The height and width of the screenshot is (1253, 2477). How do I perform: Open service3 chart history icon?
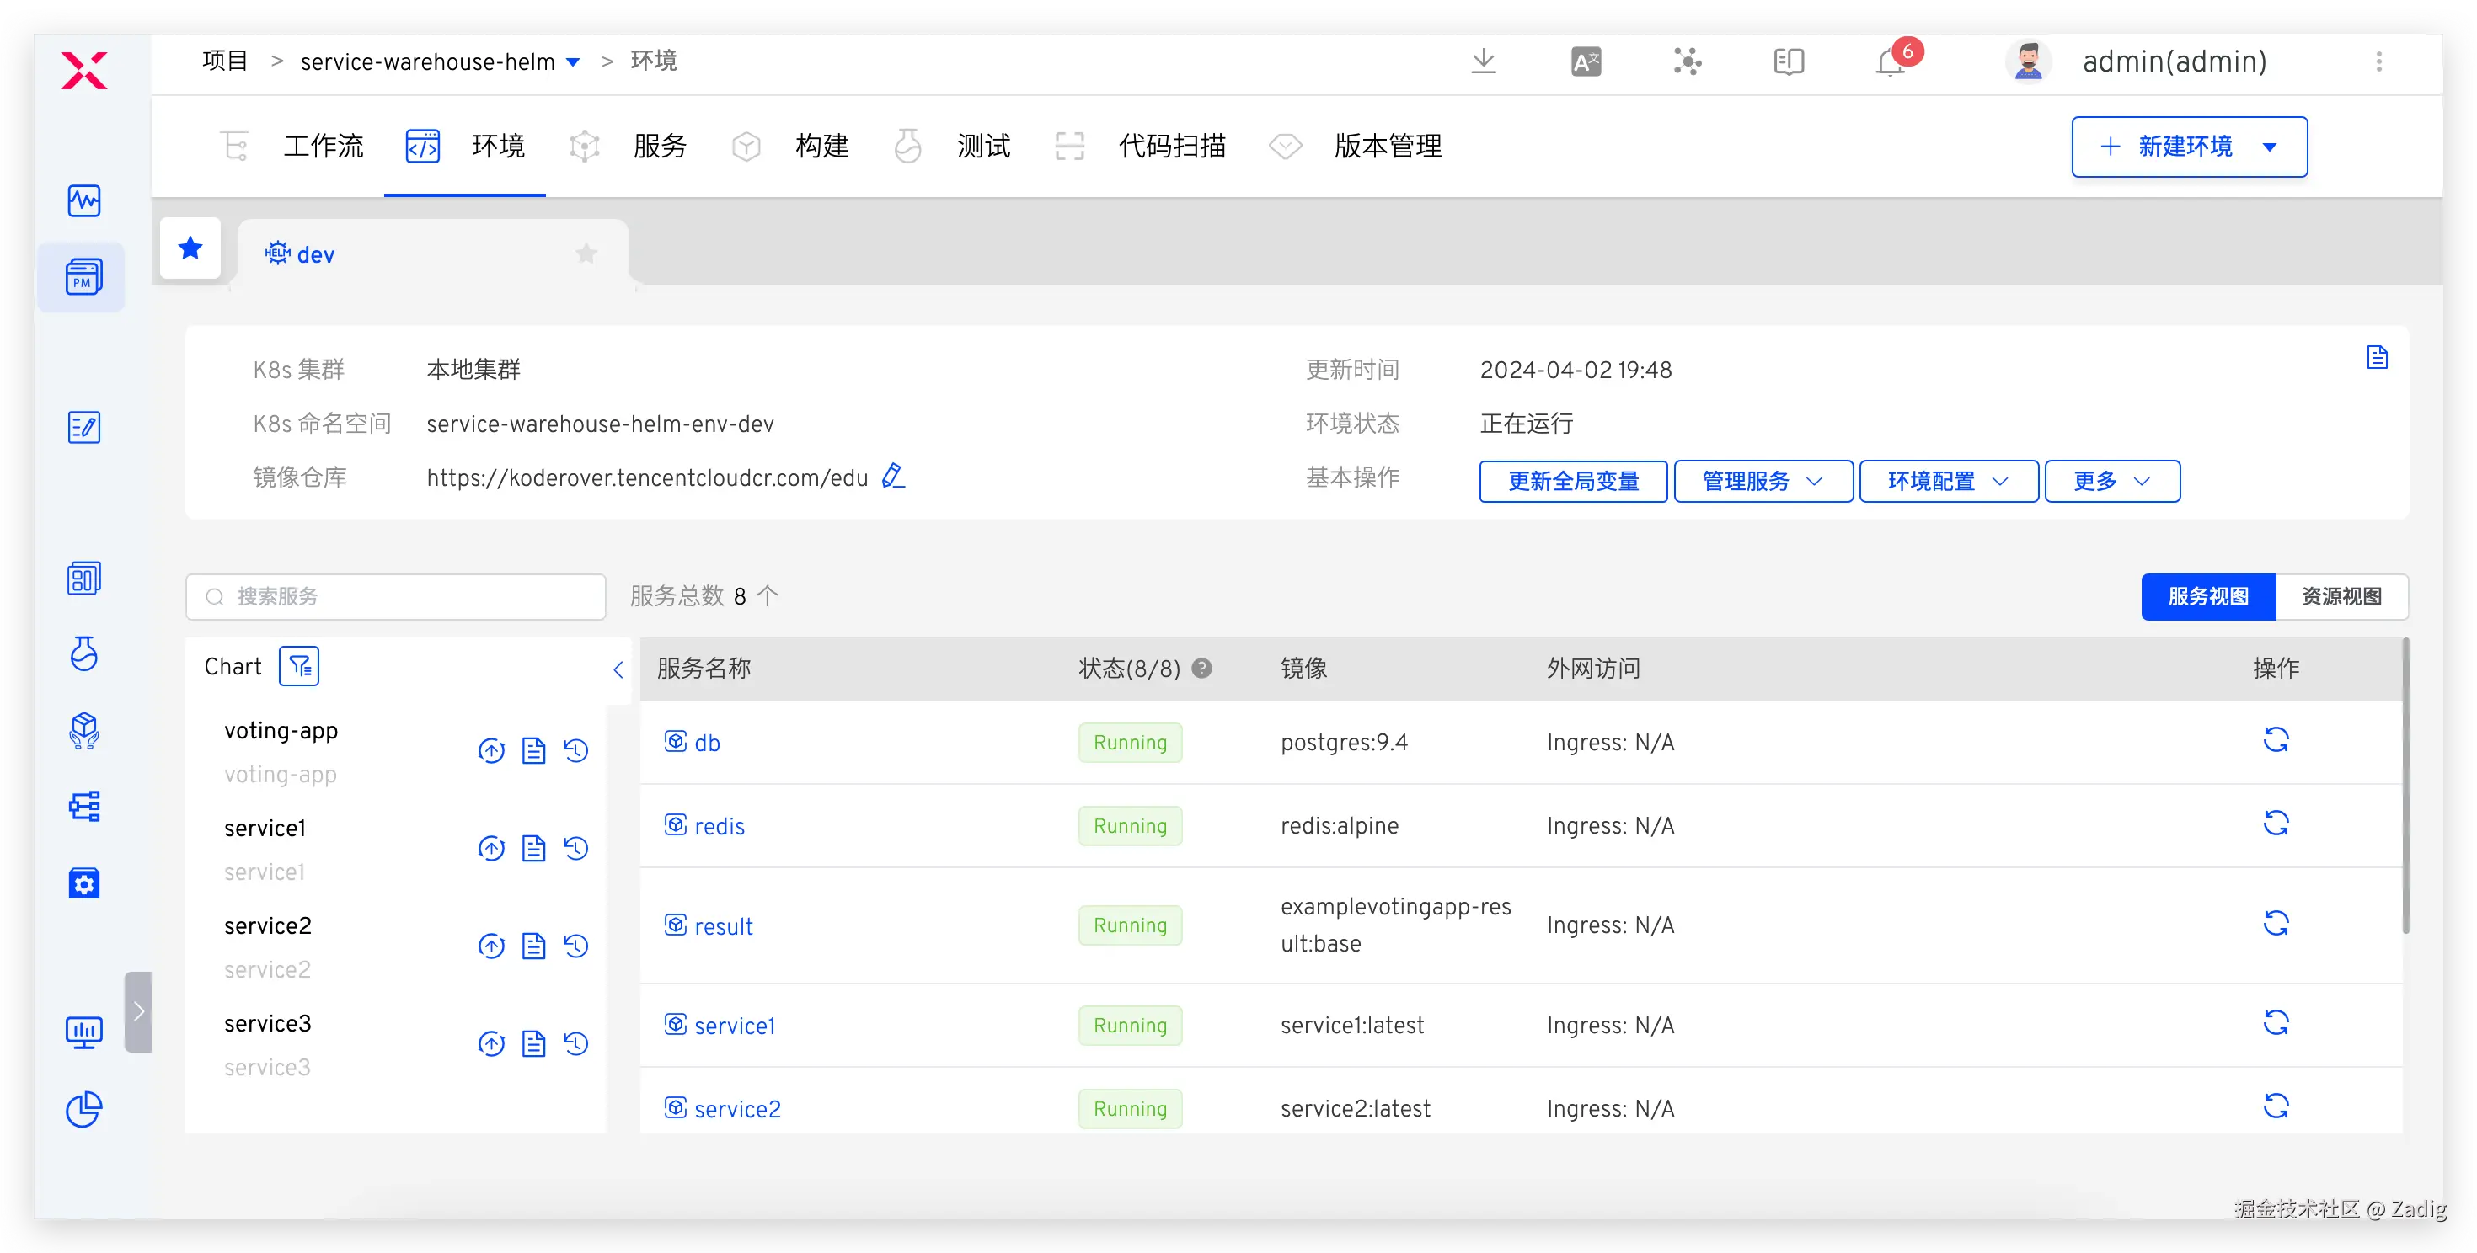576,1043
